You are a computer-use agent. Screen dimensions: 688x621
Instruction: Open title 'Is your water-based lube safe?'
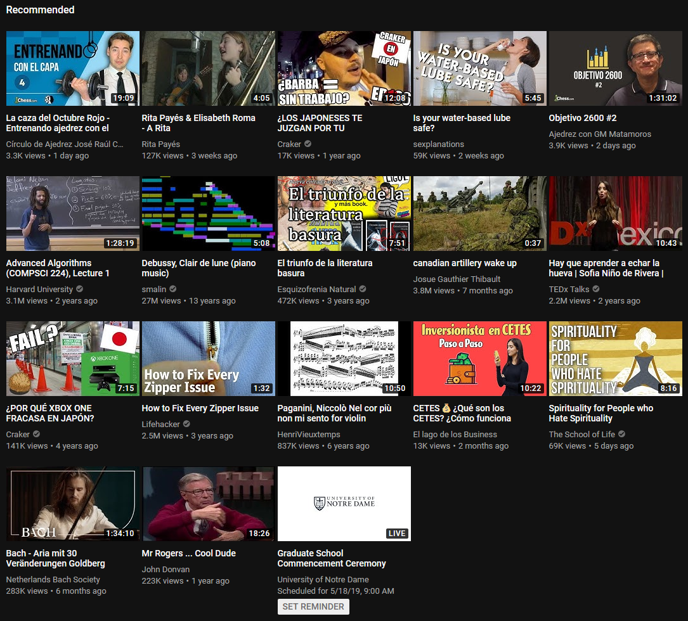click(x=462, y=123)
